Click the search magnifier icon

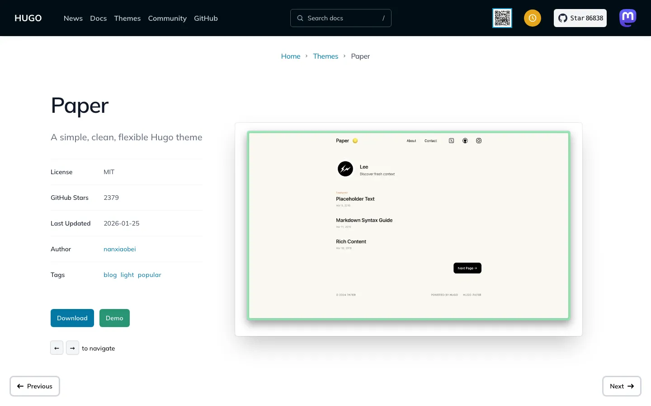pyautogui.click(x=300, y=18)
